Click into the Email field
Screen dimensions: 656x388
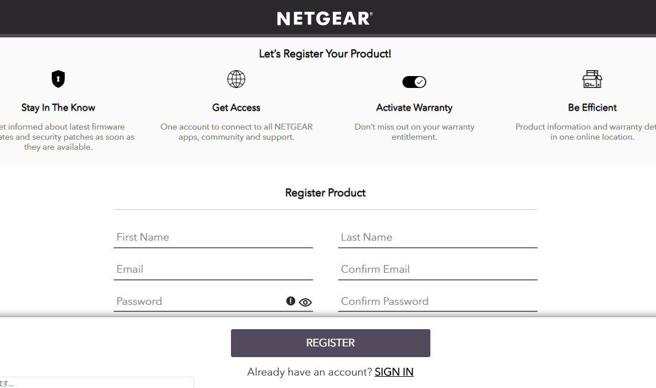pyautogui.click(x=213, y=269)
